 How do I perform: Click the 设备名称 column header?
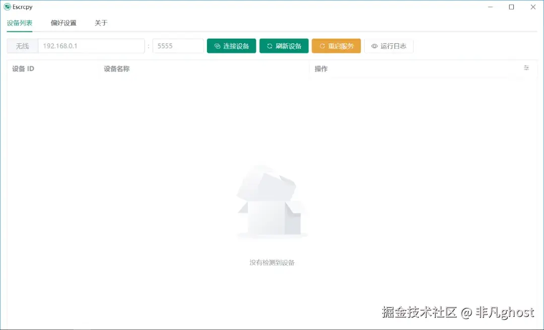pyautogui.click(x=116, y=69)
